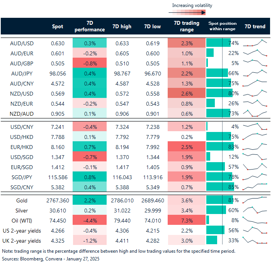Click the Gold 2.2% performance cell
This screenshot has height=262, width=272.
pos(89,200)
